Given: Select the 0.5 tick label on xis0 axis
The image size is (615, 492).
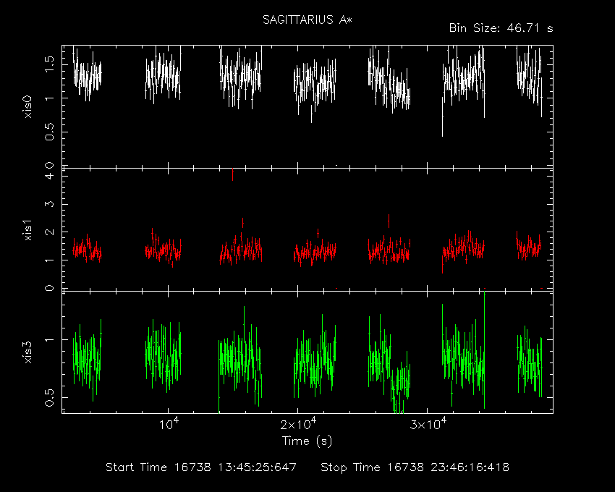Looking at the screenshot, I should (x=49, y=132).
